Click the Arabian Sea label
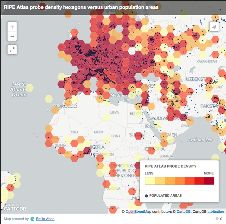 200,140
